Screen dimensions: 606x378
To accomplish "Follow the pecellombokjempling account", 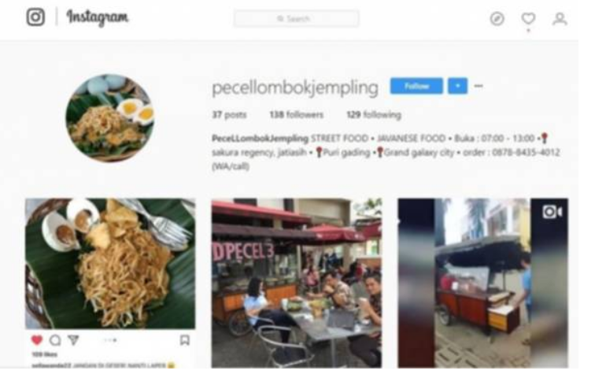I will (416, 86).
